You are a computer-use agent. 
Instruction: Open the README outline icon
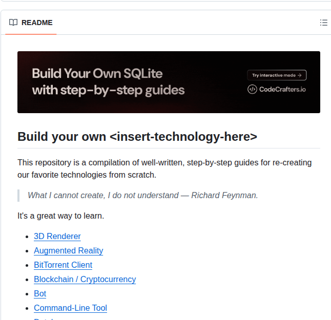click(x=323, y=23)
